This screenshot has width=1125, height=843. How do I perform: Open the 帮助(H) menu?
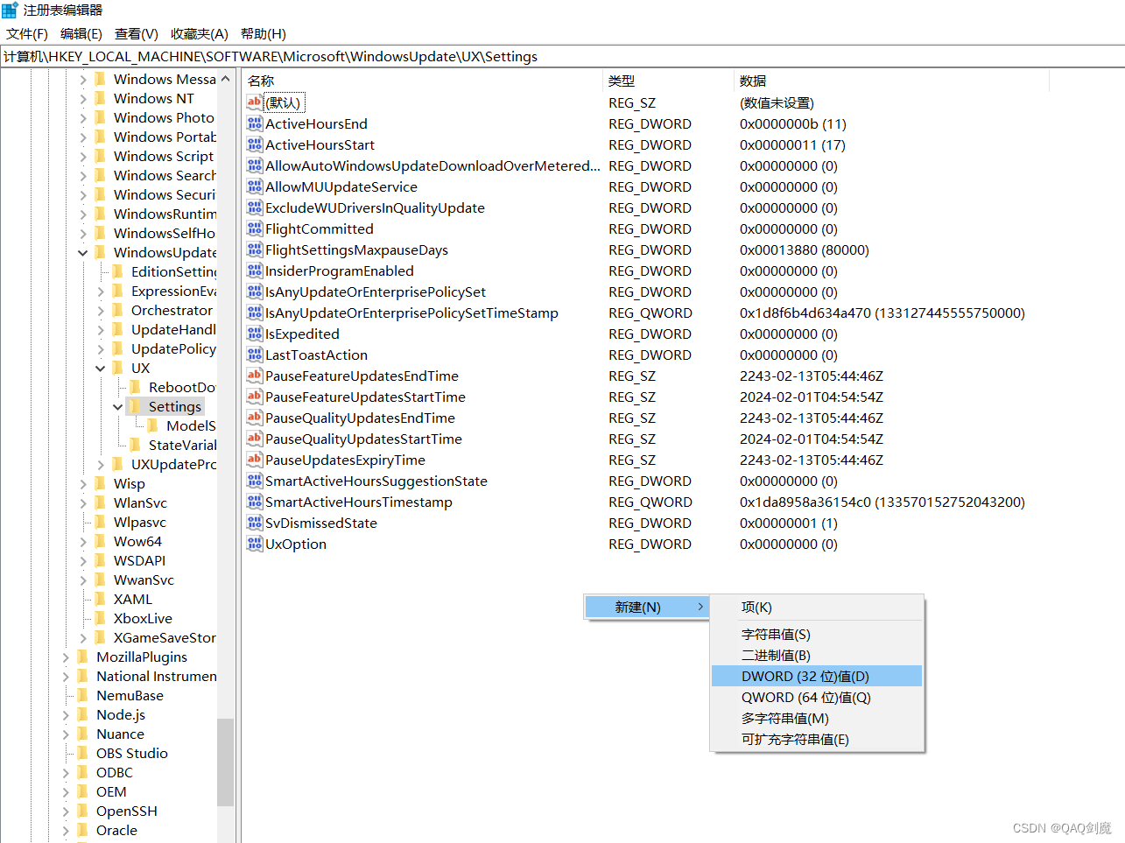click(264, 33)
